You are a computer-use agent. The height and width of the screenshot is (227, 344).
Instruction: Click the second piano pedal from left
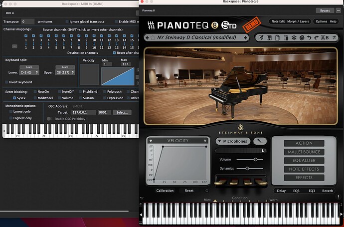tap(234, 182)
